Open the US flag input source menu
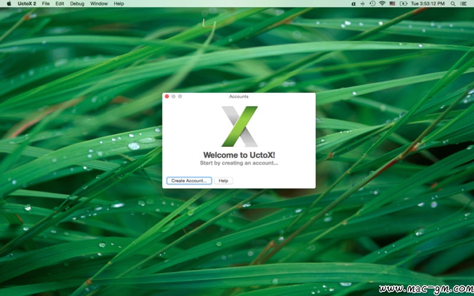 point(392,4)
